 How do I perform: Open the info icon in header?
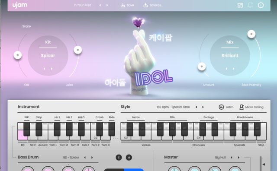coord(261,5)
